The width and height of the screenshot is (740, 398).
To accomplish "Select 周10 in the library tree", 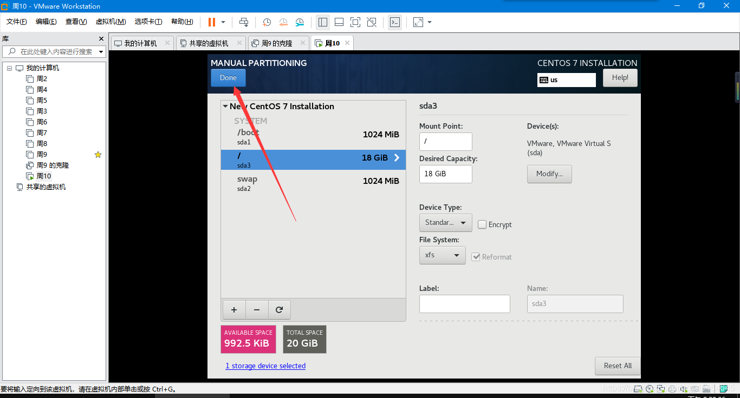I will [38, 176].
